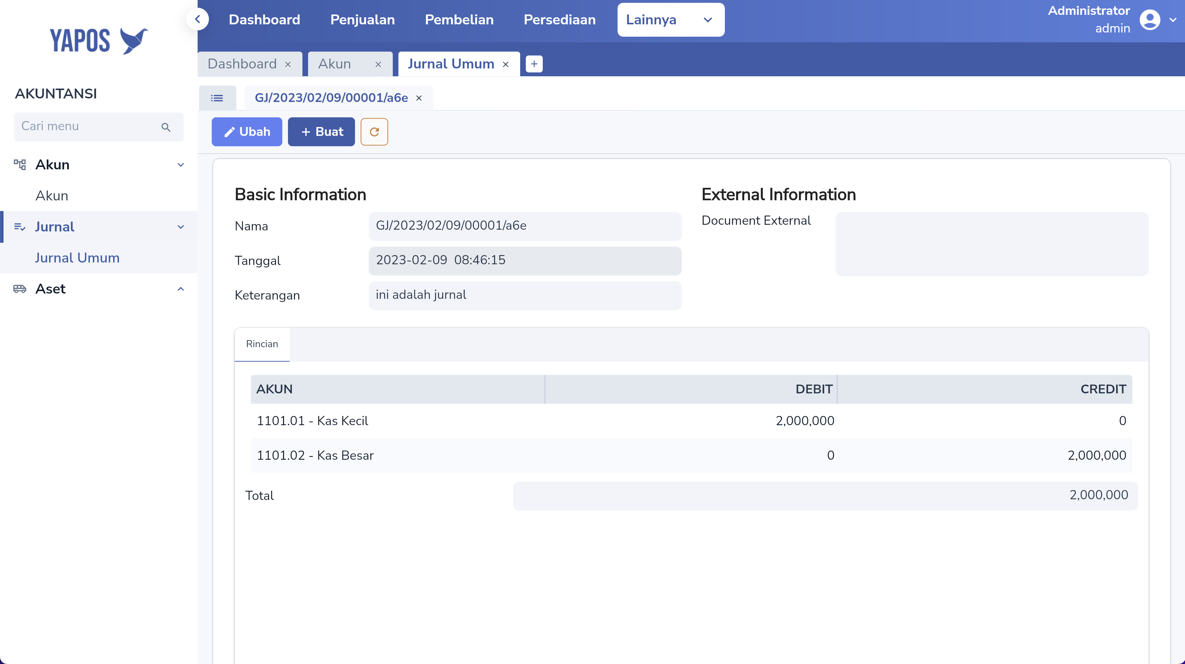Click the YAPOS logo
Image resolution: width=1185 pixels, height=664 pixels.
point(99,41)
